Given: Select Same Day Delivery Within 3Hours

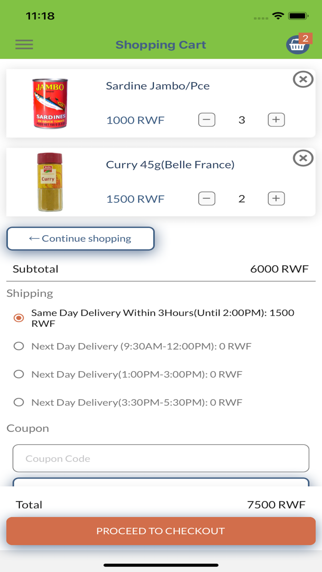Looking at the screenshot, I should (x=19, y=318).
